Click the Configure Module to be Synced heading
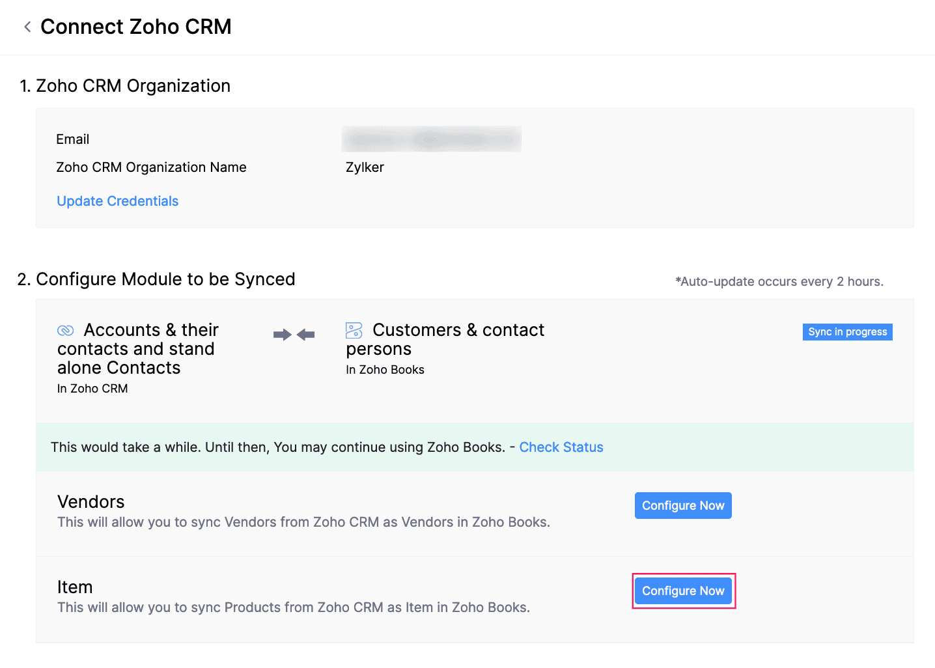This screenshot has height=668, width=935. 156,279
